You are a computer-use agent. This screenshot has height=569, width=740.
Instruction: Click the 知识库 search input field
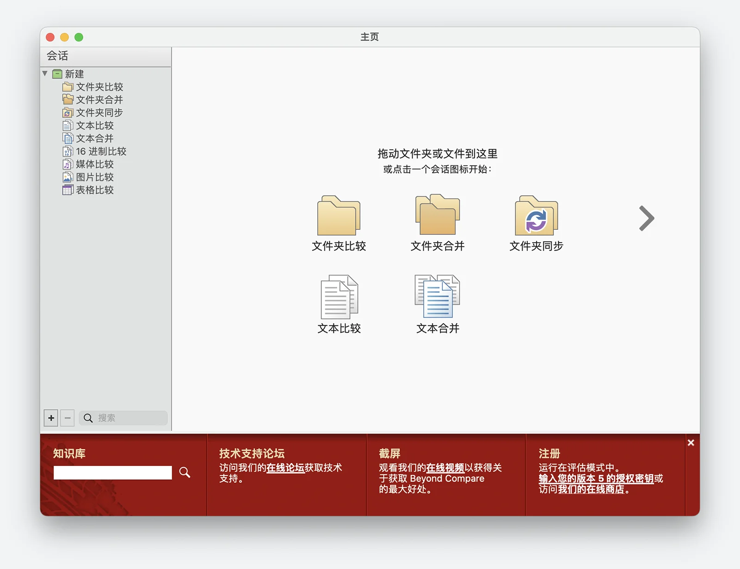112,472
